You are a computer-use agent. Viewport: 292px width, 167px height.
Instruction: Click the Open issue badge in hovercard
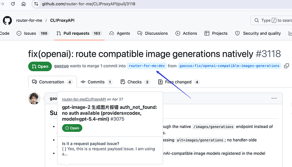coord(72,128)
